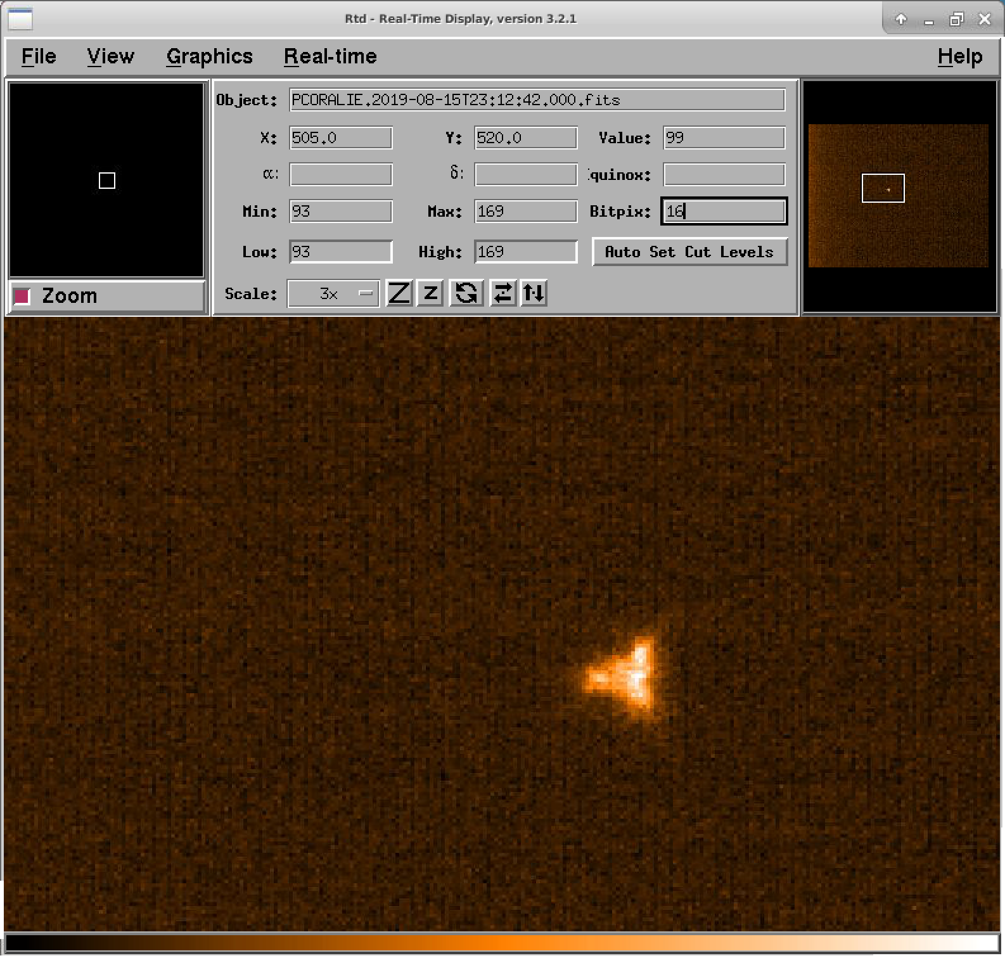Open the Scale 3x dropdown
The width and height of the screenshot is (1005, 958).
pyautogui.click(x=333, y=293)
